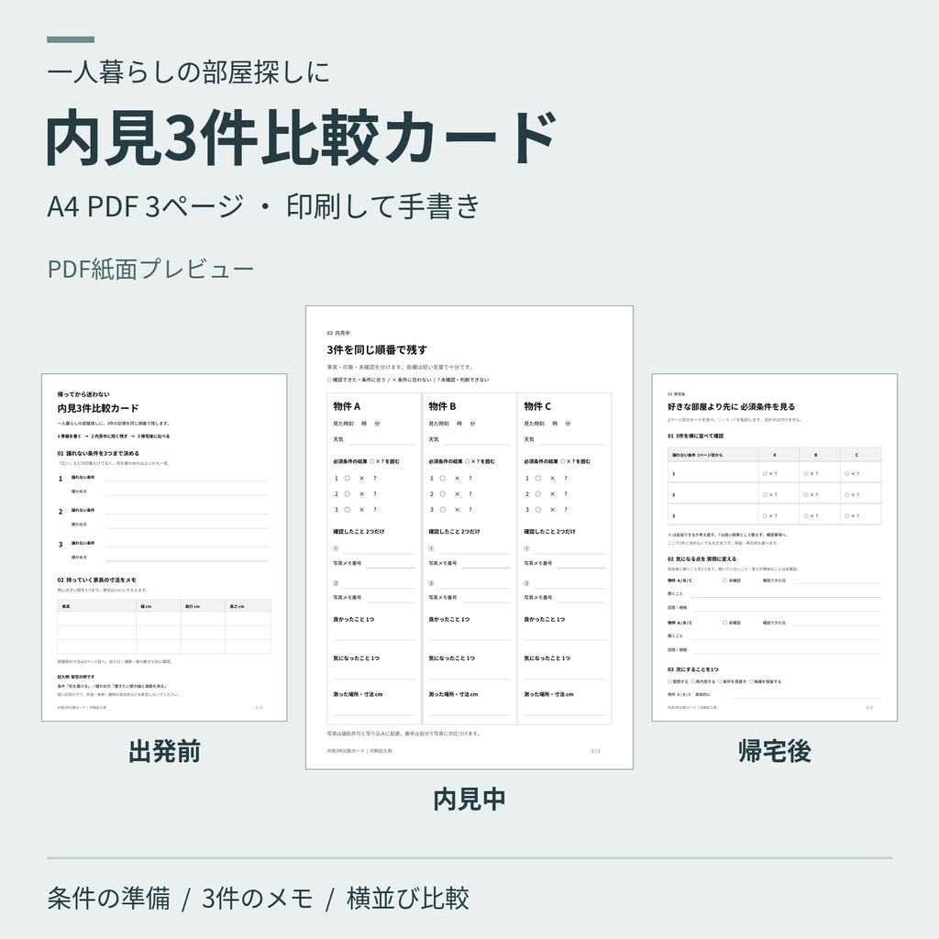
Task: Click the main title 内見3件比較カード
Action: pyautogui.click(x=301, y=138)
